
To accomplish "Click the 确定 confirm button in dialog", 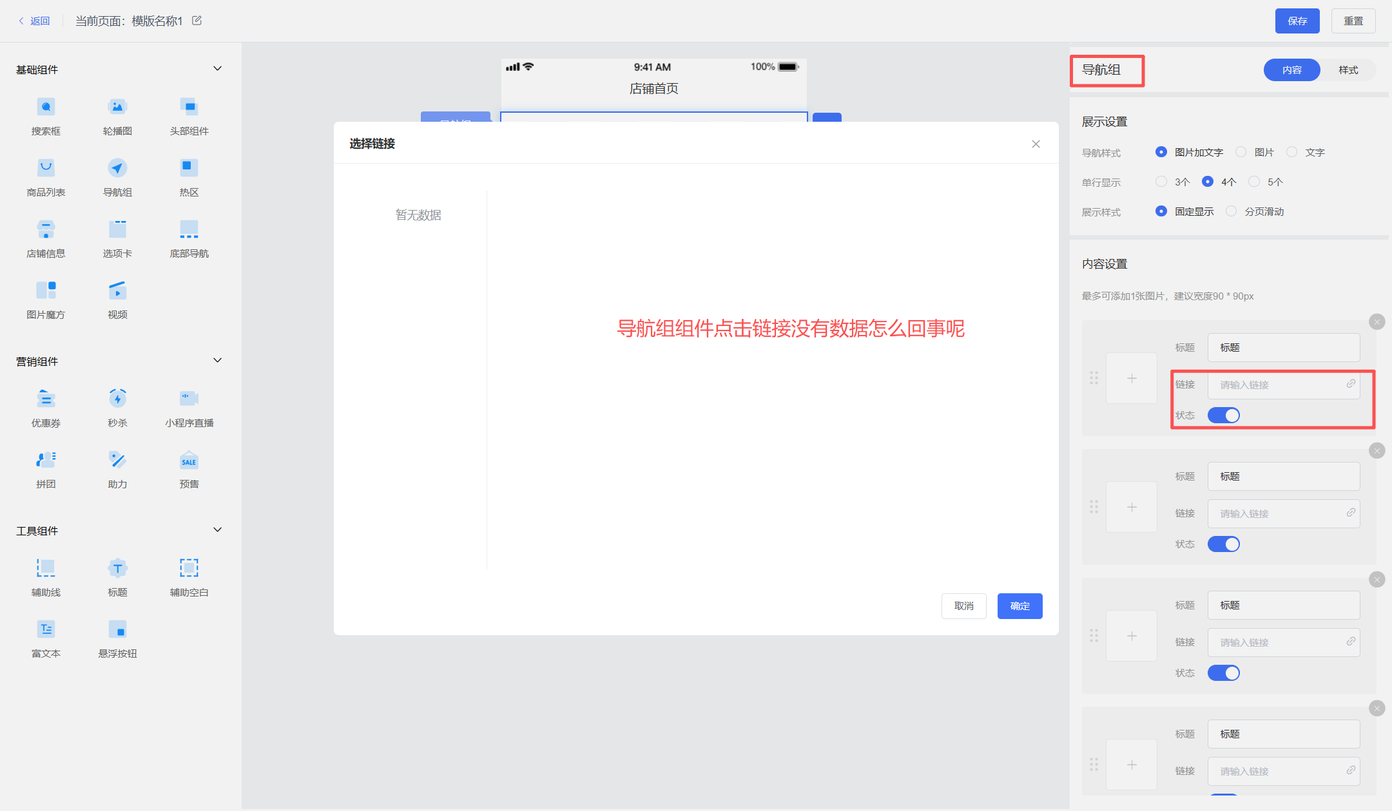I will [x=1020, y=606].
